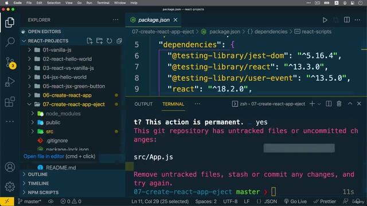Open editor more actions ellipsis

click(x=357, y=20)
